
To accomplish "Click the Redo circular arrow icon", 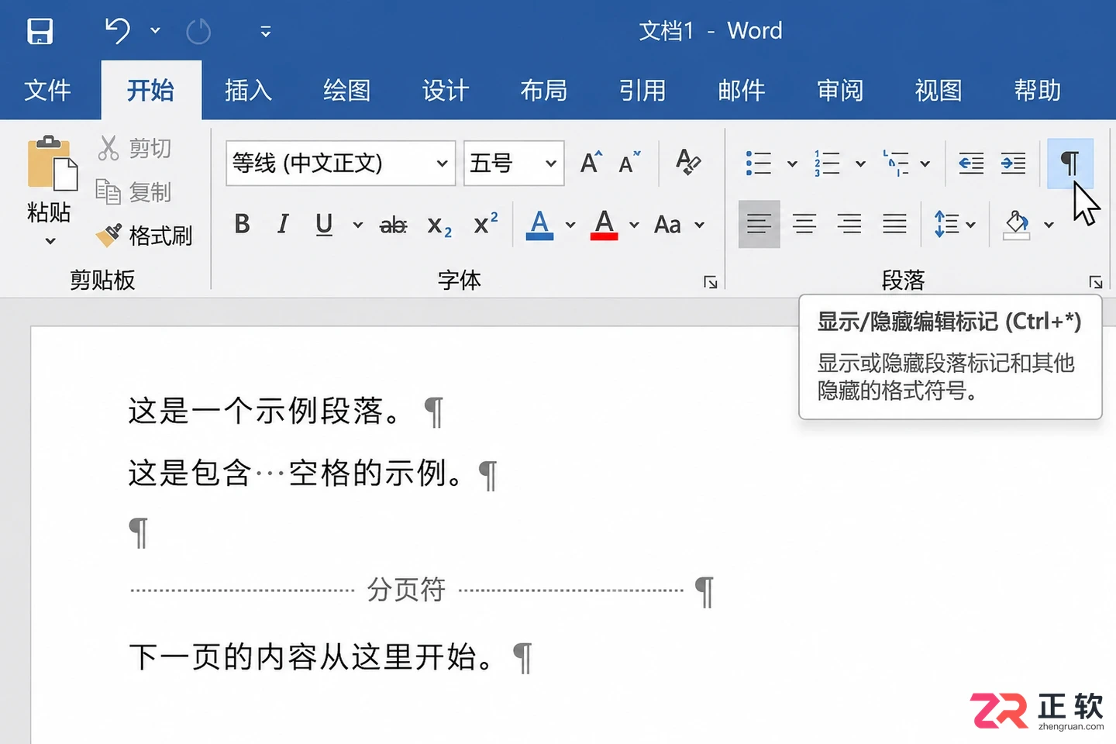I will (199, 31).
